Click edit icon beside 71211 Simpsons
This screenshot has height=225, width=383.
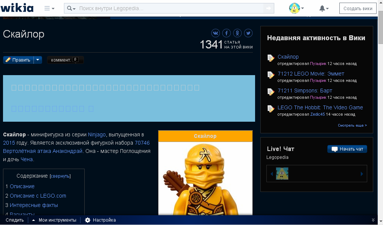pos(271,92)
